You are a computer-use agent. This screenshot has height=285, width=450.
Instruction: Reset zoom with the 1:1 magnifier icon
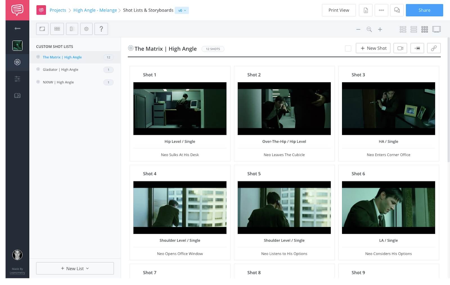[369, 29]
